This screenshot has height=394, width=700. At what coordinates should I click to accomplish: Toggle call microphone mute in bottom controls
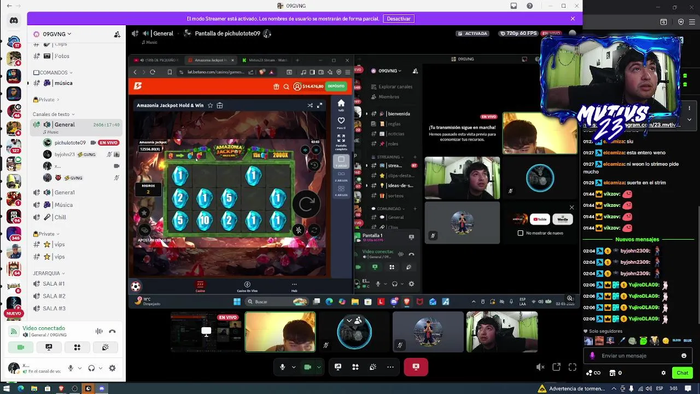[282, 367]
